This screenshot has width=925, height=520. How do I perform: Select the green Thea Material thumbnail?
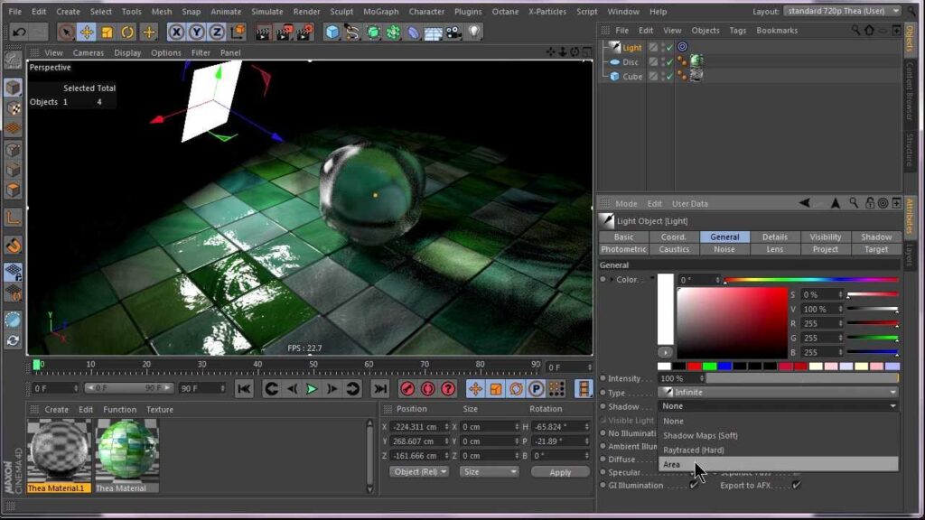coord(127,450)
